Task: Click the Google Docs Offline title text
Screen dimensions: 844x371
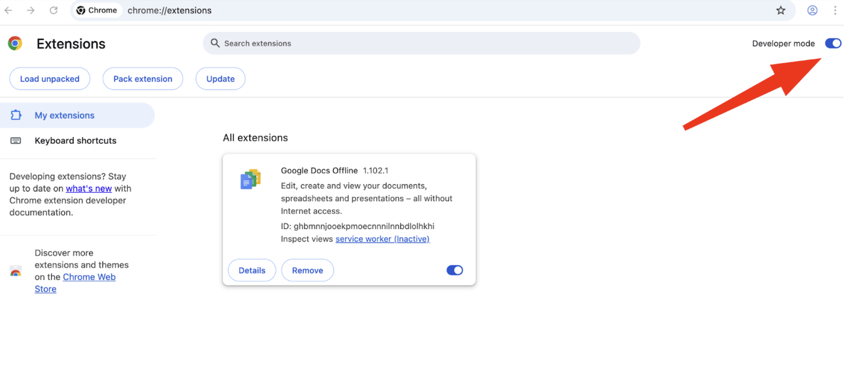Action: point(319,170)
